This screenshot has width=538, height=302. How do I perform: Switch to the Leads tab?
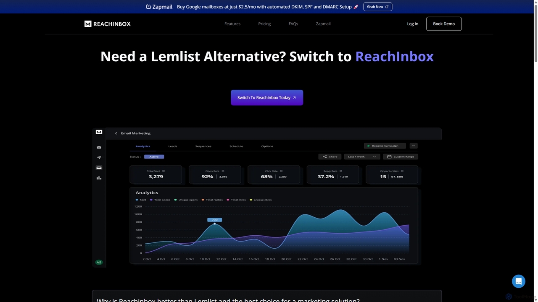(173, 146)
